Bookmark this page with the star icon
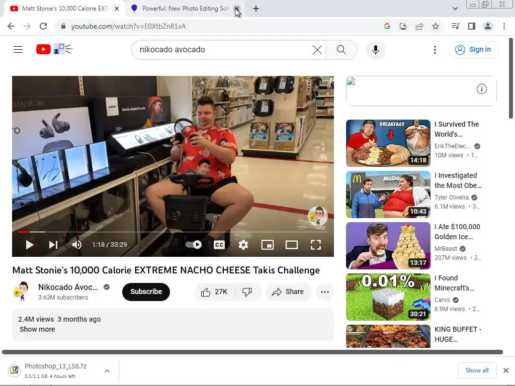 tap(436, 26)
